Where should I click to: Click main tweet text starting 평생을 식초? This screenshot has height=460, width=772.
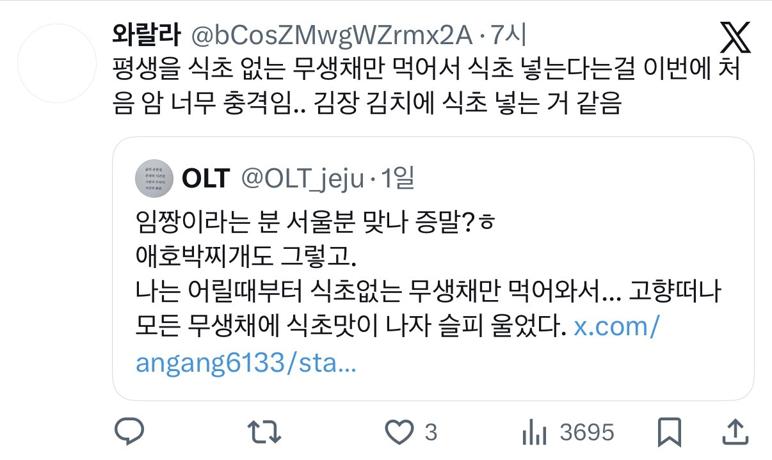click(426, 86)
